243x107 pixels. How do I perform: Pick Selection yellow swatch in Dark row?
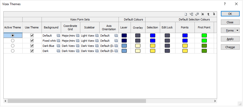153,51
